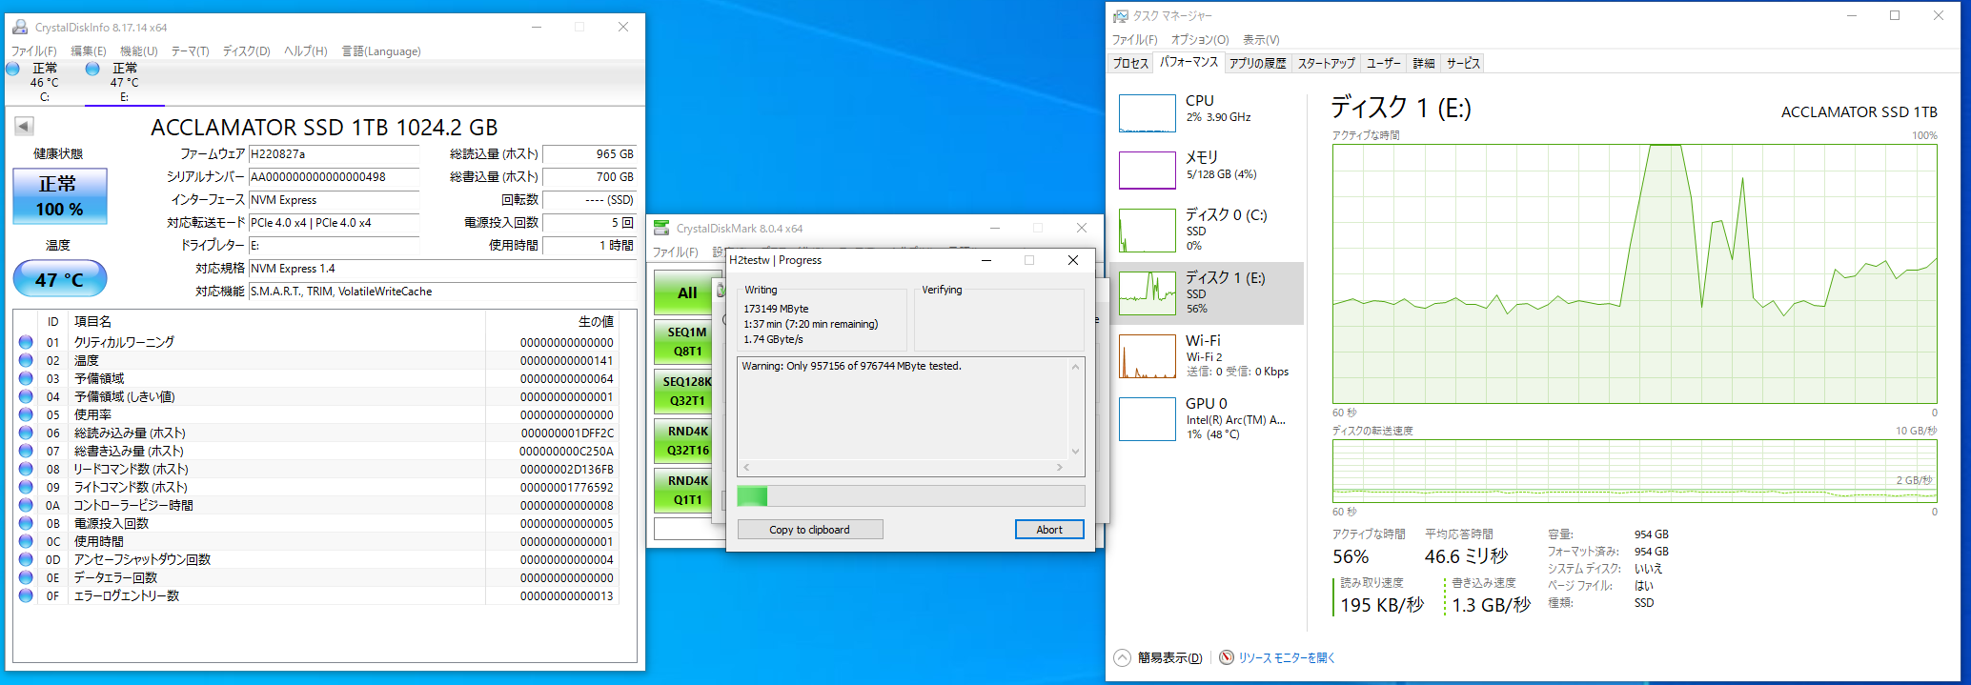Open the テーマ(T) menu in CrystalDiskInfo

point(191,51)
